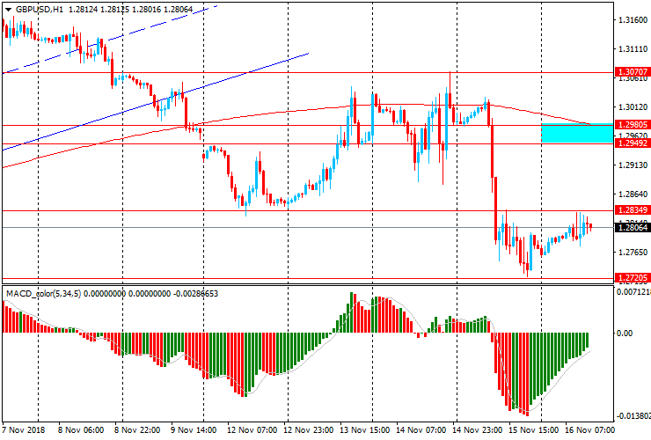Click the MACD_color(5,34,5) indicator label
This screenshot has height=440, width=651.
[44, 294]
